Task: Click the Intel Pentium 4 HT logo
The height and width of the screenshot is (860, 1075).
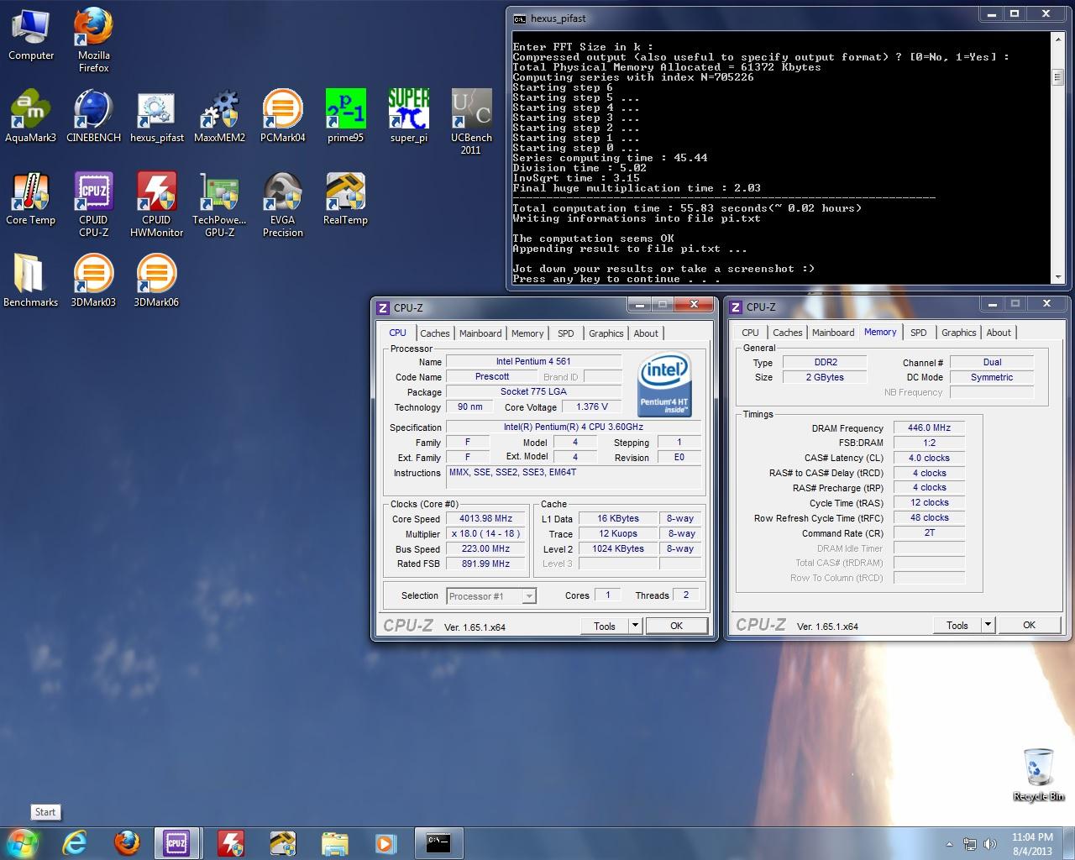Action: [x=663, y=384]
